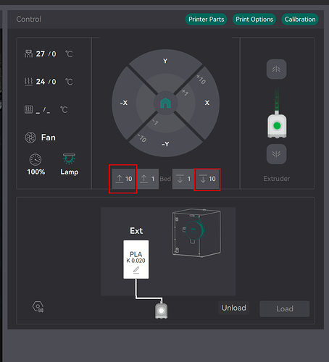Click the printer enclosure illustration
Screen dimensions: 329x362
coord(196,233)
